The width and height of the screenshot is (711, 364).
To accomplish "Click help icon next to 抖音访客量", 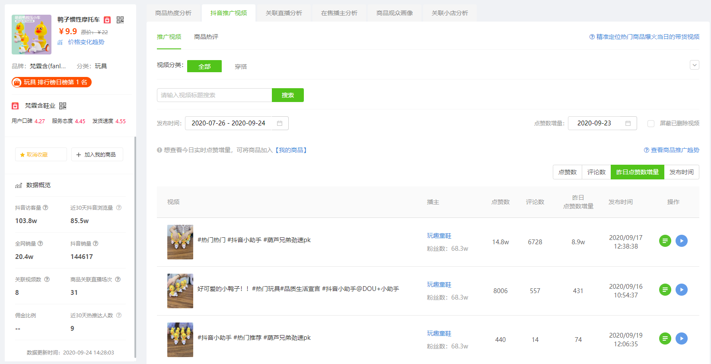I will [45, 208].
